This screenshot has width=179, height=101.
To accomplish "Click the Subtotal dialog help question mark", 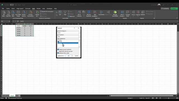I will click(74, 28).
